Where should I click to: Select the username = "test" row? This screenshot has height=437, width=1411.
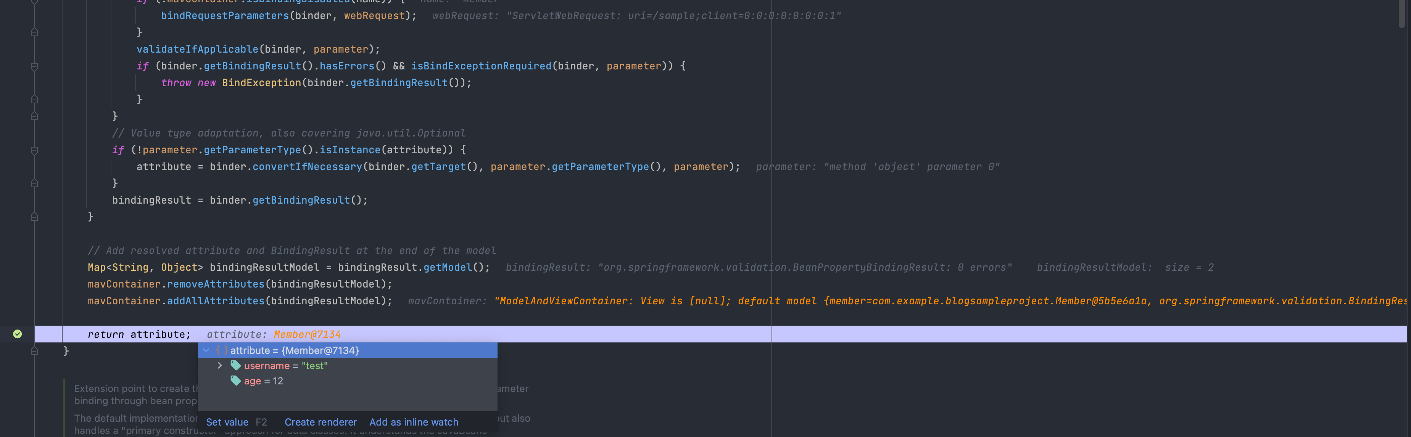click(x=285, y=366)
